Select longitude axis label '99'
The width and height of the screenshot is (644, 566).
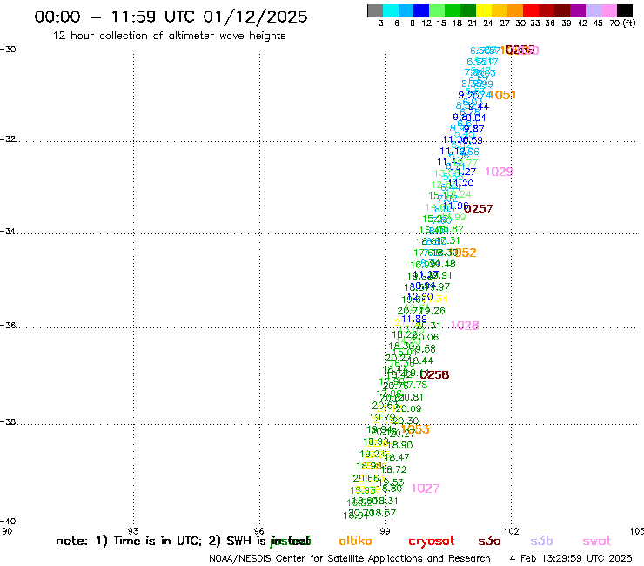click(x=385, y=531)
